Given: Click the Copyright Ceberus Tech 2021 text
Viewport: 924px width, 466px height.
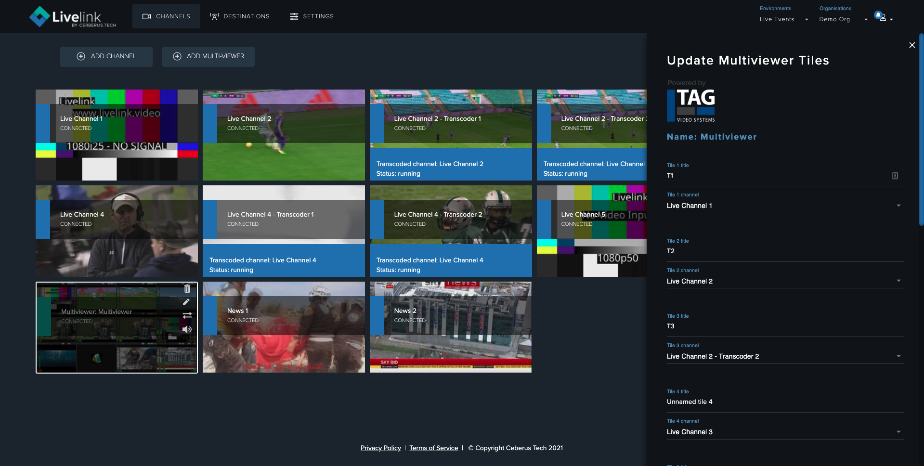Looking at the screenshot, I should [x=516, y=448].
